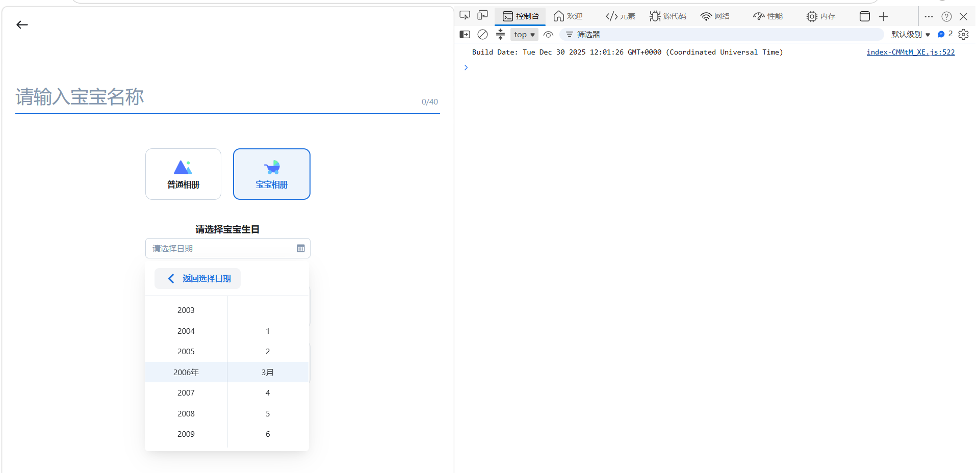Open the 源代码 sources tab
This screenshot has width=978, height=473.
pyautogui.click(x=668, y=16)
